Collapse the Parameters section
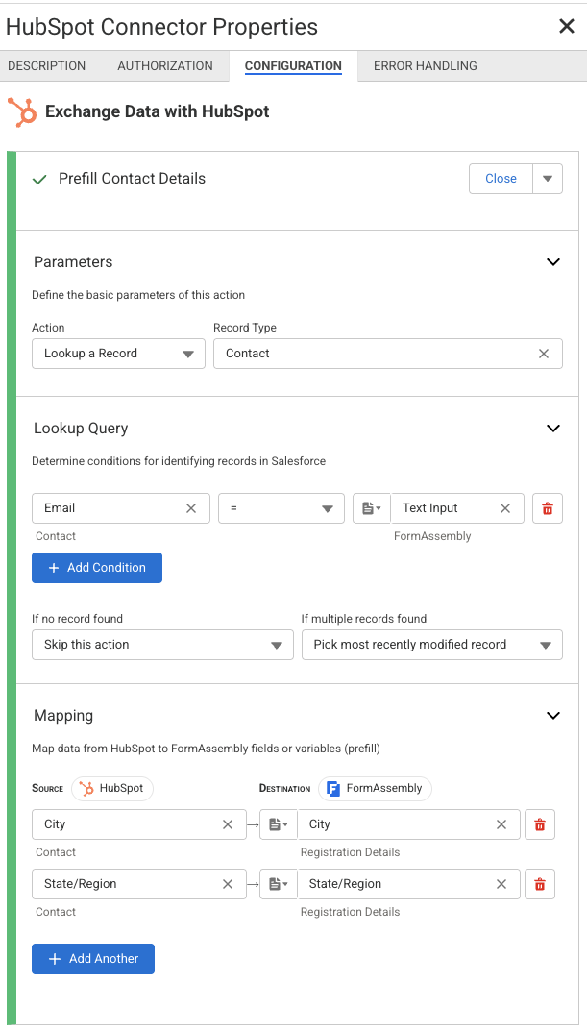This screenshot has width=587, height=1032. point(552,262)
